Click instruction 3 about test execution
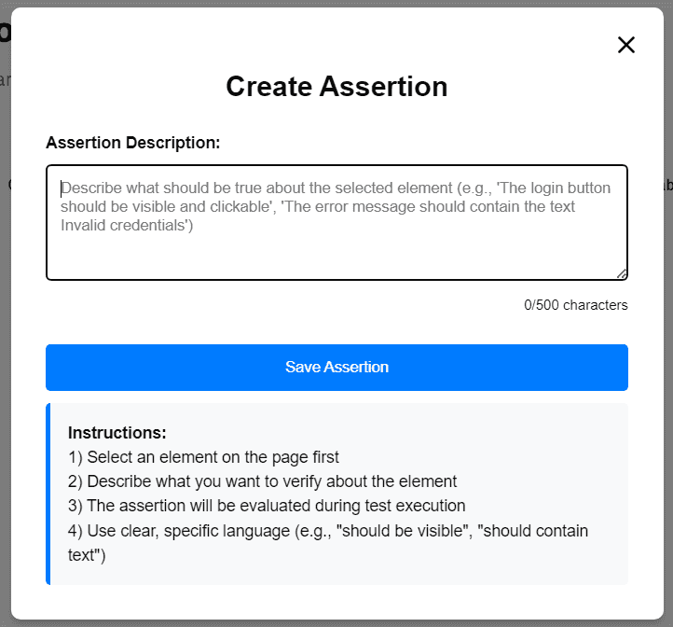Viewport: 673px width, 627px height. click(267, 506)
